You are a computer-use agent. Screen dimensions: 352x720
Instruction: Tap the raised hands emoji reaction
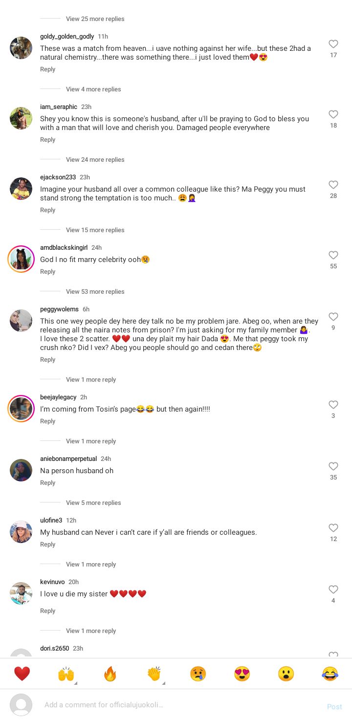[x=66, y=674]
